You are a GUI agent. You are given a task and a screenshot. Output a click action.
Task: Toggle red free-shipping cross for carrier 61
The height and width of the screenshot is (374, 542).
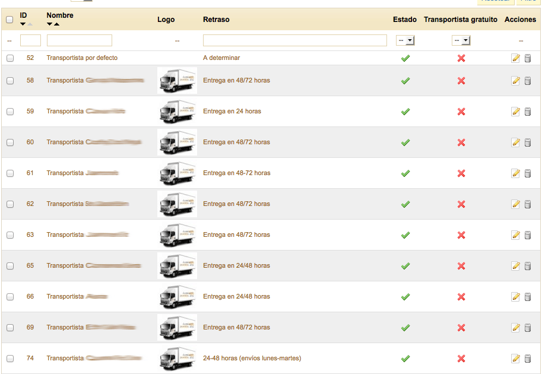coord(461,173)
